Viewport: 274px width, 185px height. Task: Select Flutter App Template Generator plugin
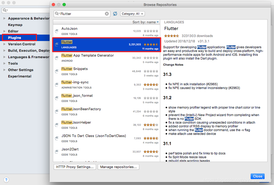[107, 58]
